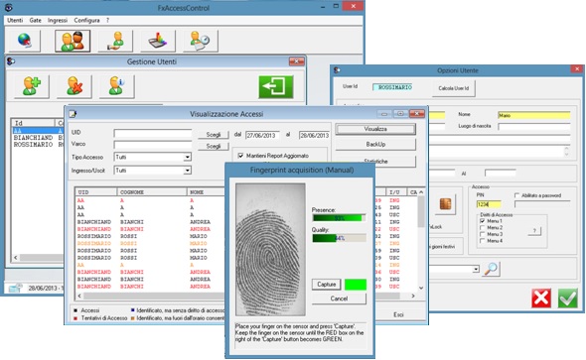Image resolution: width=586 pixels, height=360 pixels.
Task: Click the green capture status indicator box
Action: [x=356, y=285]
